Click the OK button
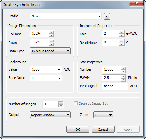Screen dimensions: 146x139 tap(78, 130)
